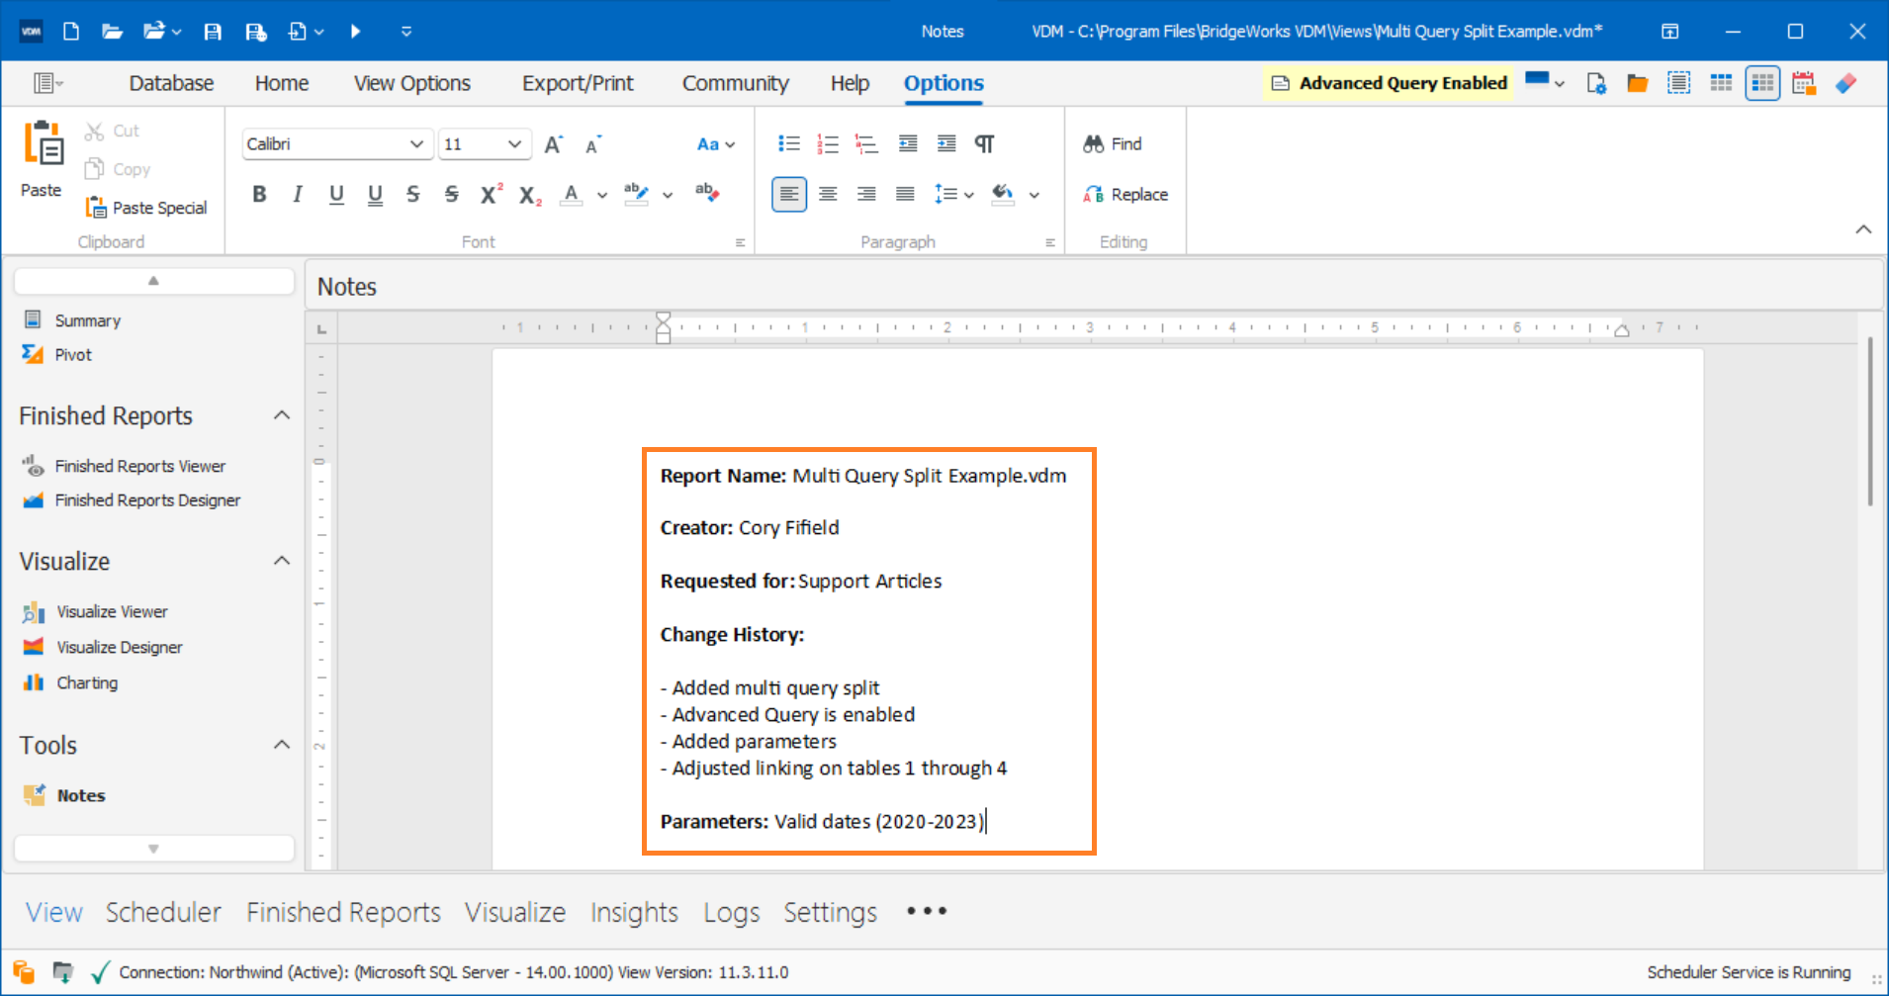Open font color dropdown arrow
The image size is (1889, 996).
click(x=601, y=195)
